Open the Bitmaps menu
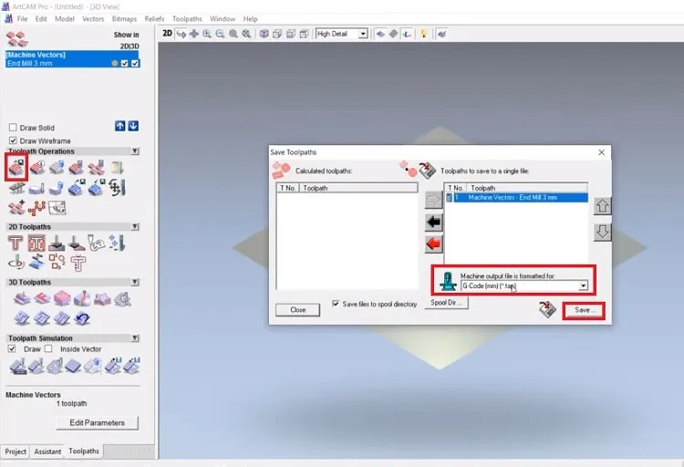This screenshot has width=684, height=467. click(124, 19)
